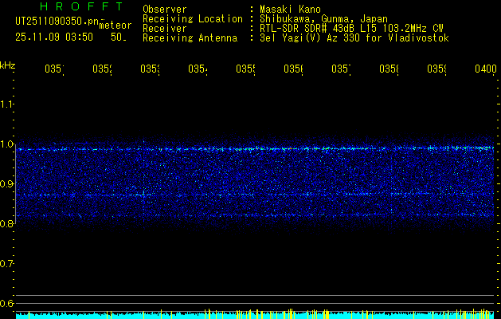Click the 0351 time axis label
This screenshot has width=501, height=319.
(x=54, y=69)
